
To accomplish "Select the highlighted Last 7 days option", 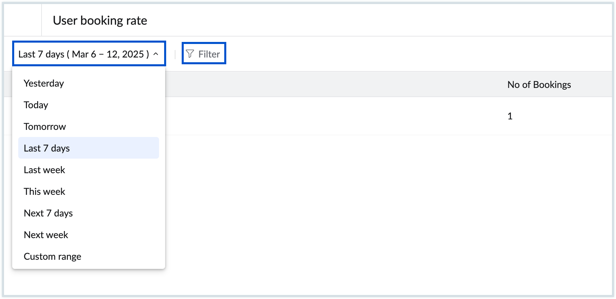I will [46, 148].
